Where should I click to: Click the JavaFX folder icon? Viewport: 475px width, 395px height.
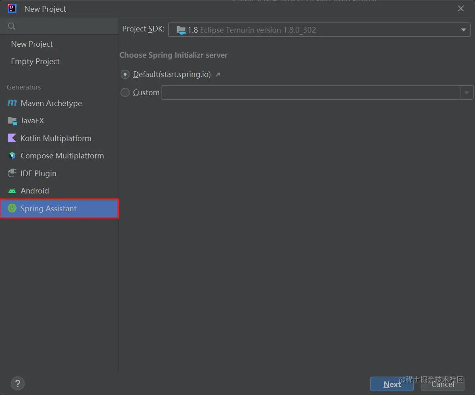click(12, 121)
